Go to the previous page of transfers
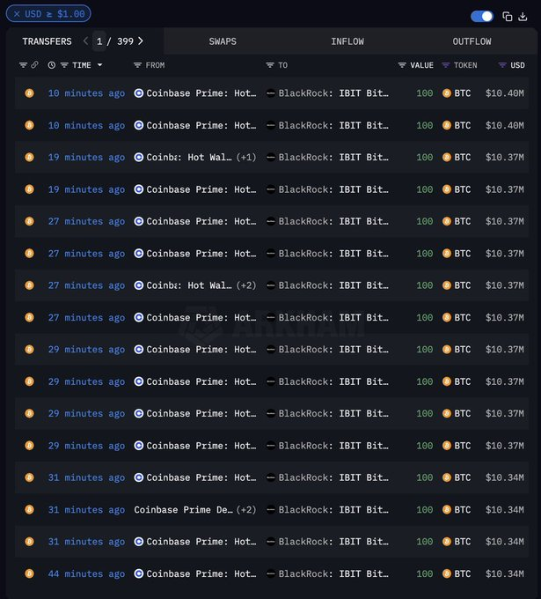The height and width of the screenshot is (599, 541). point(85,41)
